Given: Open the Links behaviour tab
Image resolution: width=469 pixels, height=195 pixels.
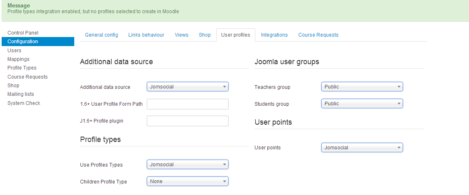Looking at the screenshot, I should point(146,35).
